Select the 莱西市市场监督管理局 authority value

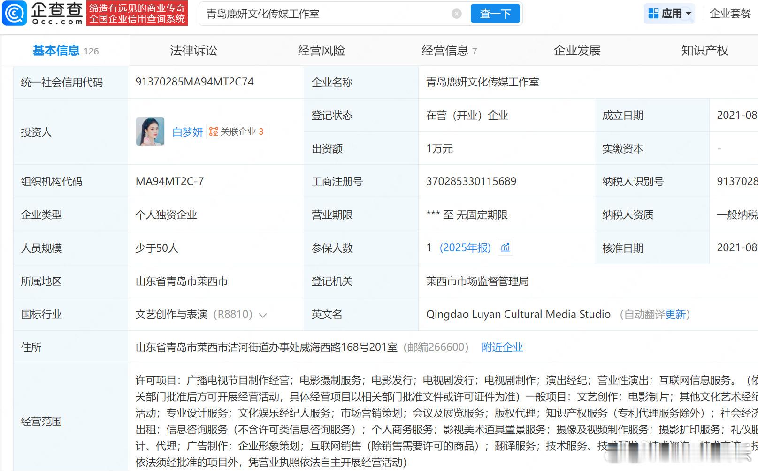(x=477, y=281)
